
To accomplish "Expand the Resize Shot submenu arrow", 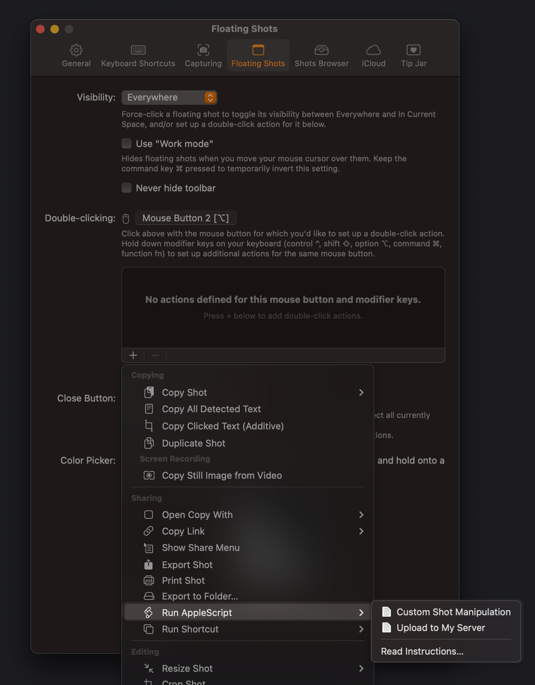I will (361, 668).
